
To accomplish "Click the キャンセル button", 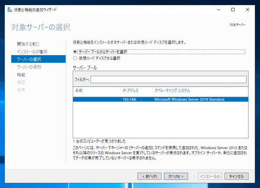I will pyautogui.click(x=237, y=176).
